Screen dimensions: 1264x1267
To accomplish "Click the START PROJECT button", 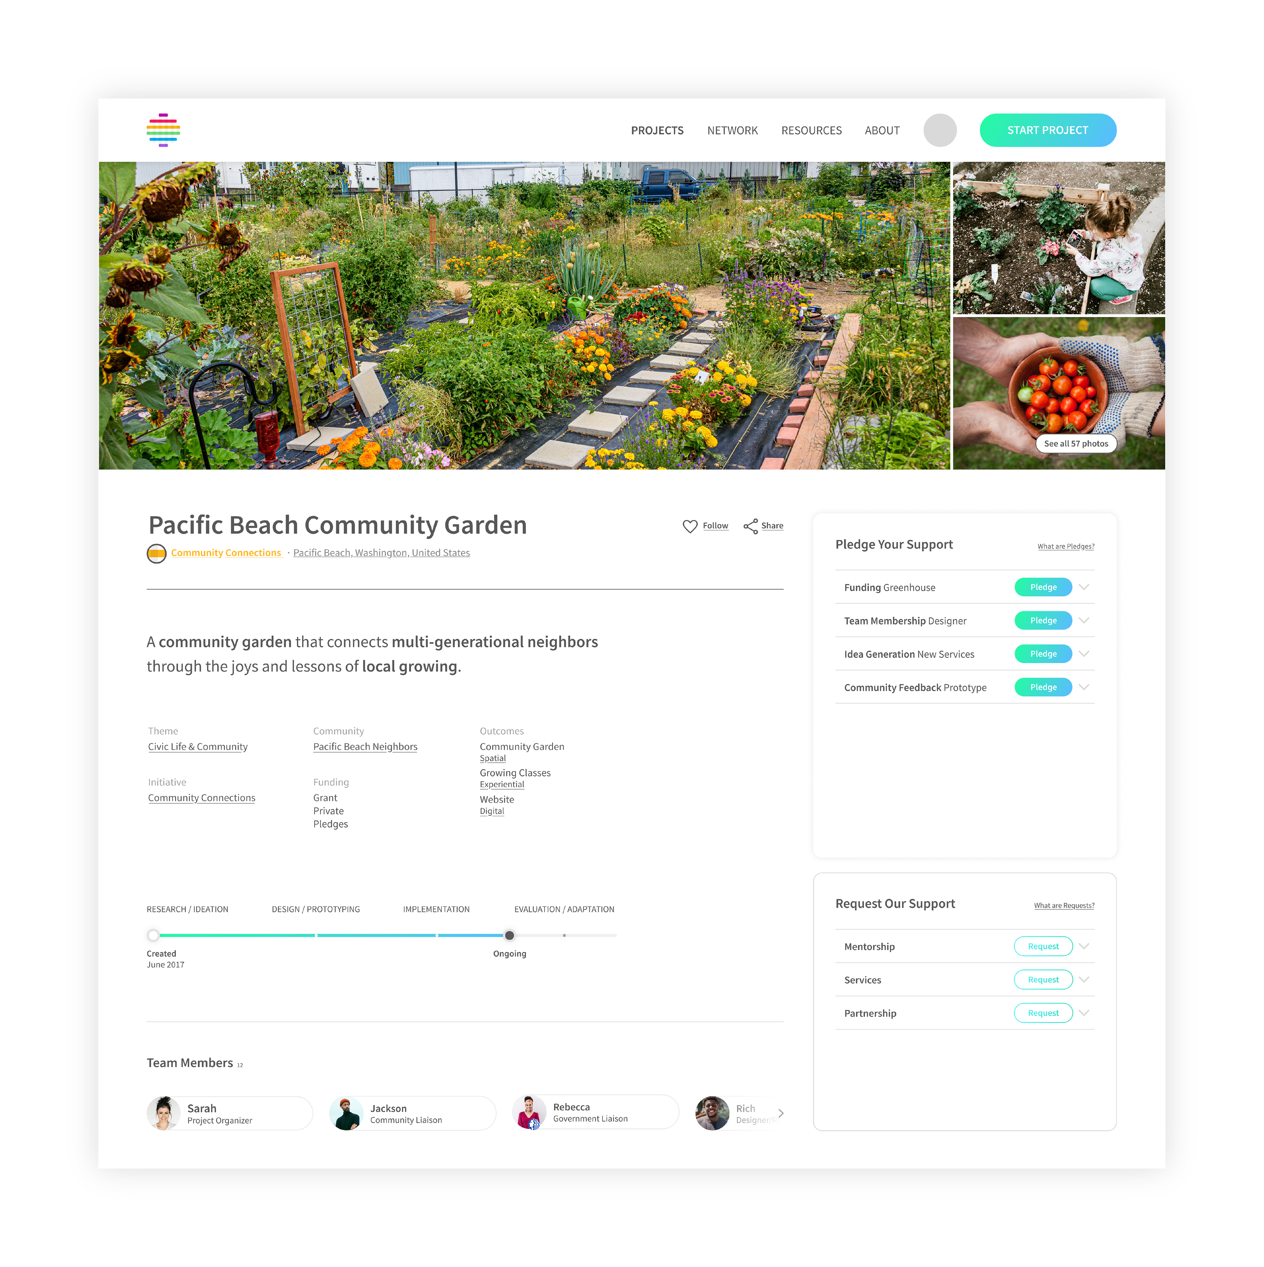I will 1047,130.
